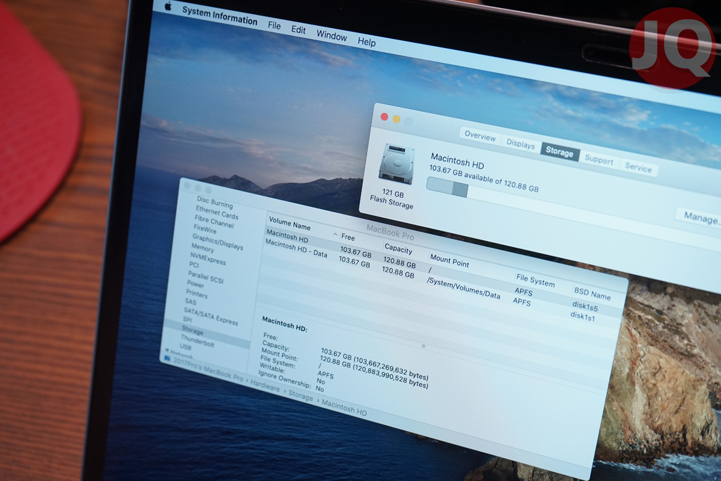This screenshot has height=481, width=721.
Task: Switch to the Service tab
Action: tap(638, 168)
